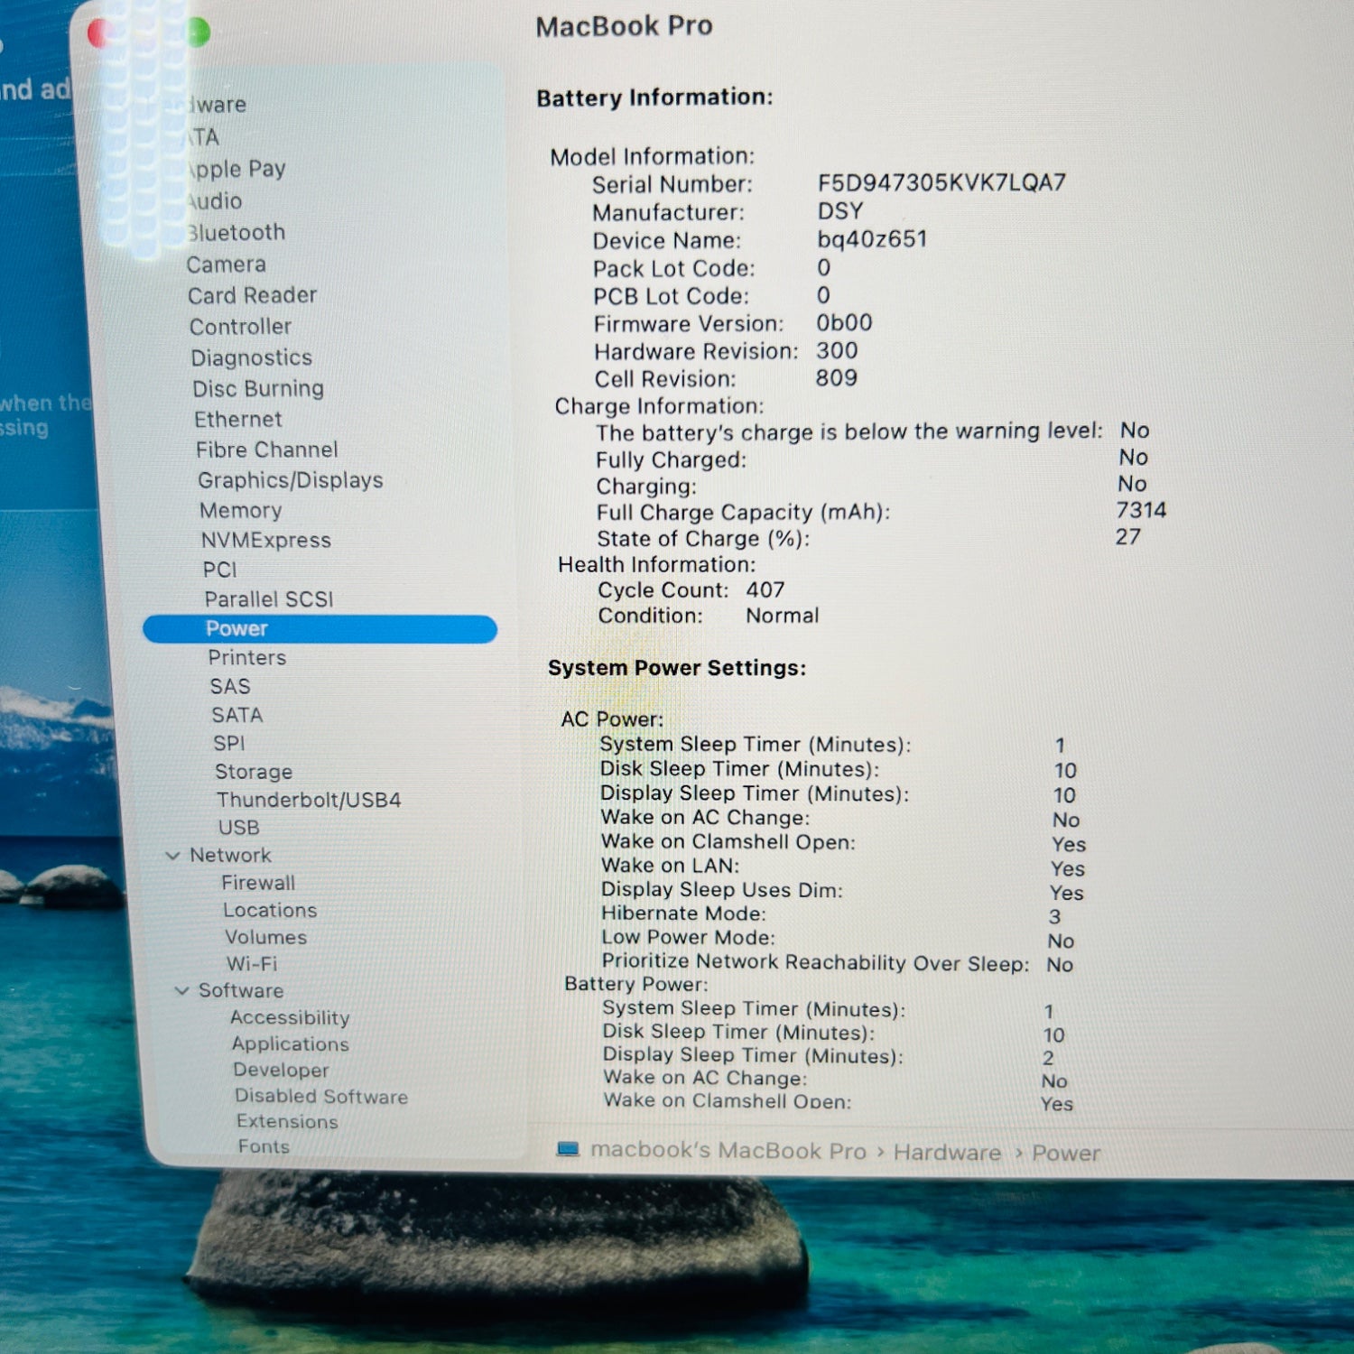The height and width of the screenshot is (1354, 1354).
Task: Click macbook's MacBook Pro in path bar
Action: [x=728, y=1151]
